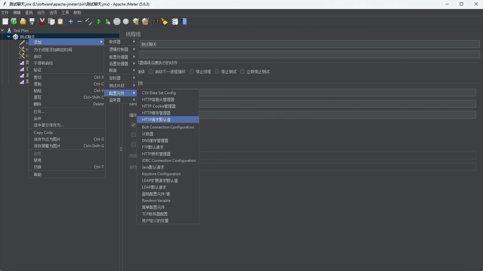Choose HTTP Cookie管理器 from the menu
Screen dimensions: 483x271
[158, 106]
